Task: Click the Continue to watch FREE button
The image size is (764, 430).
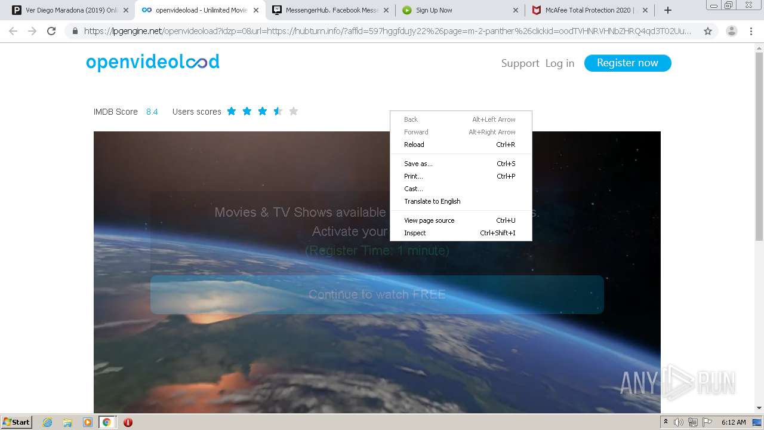Action: pos(377,294)
